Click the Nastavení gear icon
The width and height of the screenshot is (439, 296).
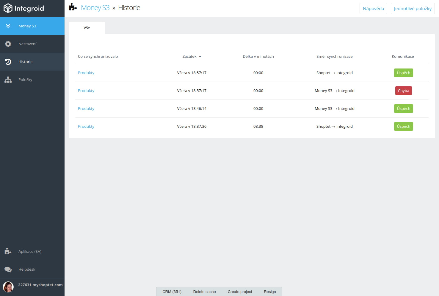click(8, 44)
